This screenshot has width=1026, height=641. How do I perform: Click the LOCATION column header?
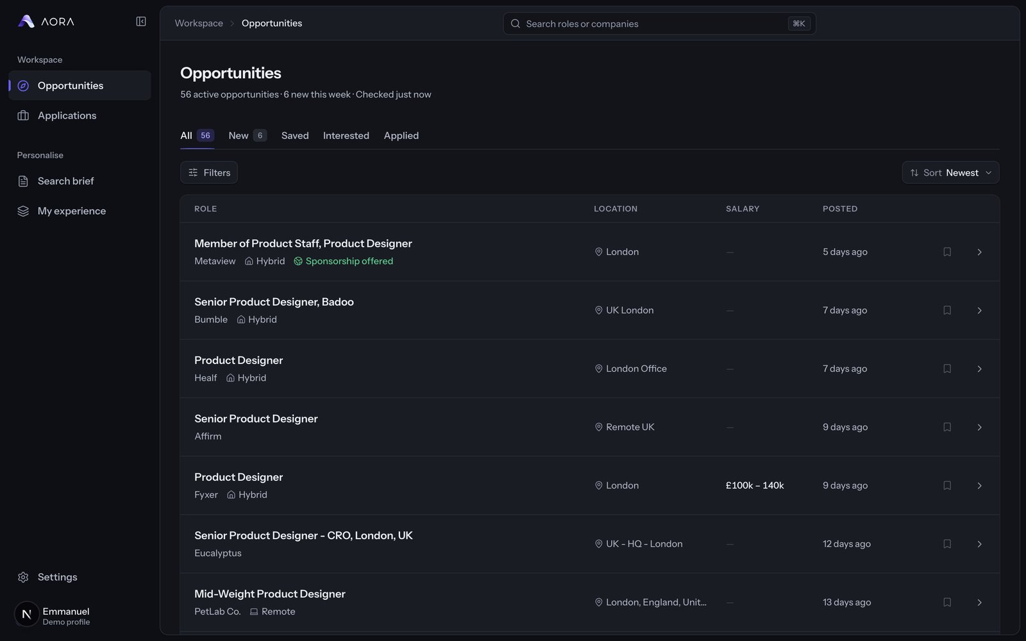click(x=616, y=209)
